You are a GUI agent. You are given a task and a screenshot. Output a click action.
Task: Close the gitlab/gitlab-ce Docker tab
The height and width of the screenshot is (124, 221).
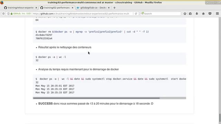[x=109, y=8]
